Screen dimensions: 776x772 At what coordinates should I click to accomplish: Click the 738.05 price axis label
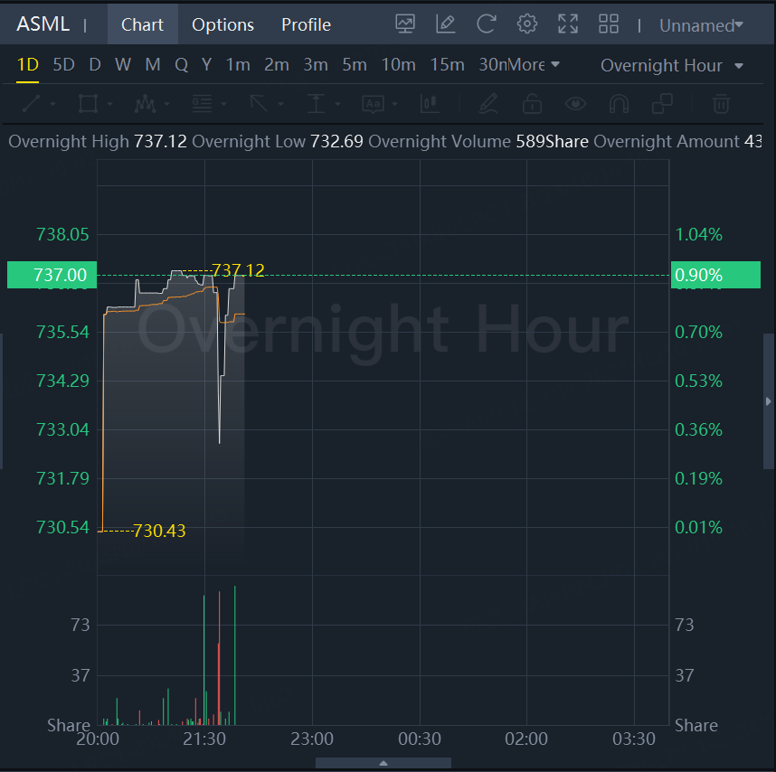[62, 234]
